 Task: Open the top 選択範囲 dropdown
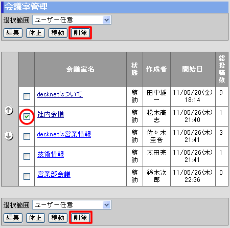pyautogui.click(x=72, y=20)
